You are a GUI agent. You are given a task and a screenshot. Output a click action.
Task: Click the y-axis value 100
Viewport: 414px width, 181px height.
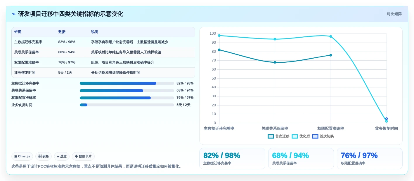pyautogui.click(x=213, y=34)
